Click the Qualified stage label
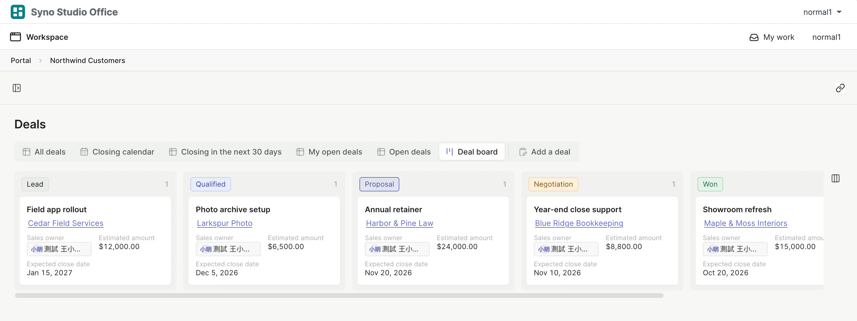The height and width of the screenshot is (321, 857). coord(211,184)
